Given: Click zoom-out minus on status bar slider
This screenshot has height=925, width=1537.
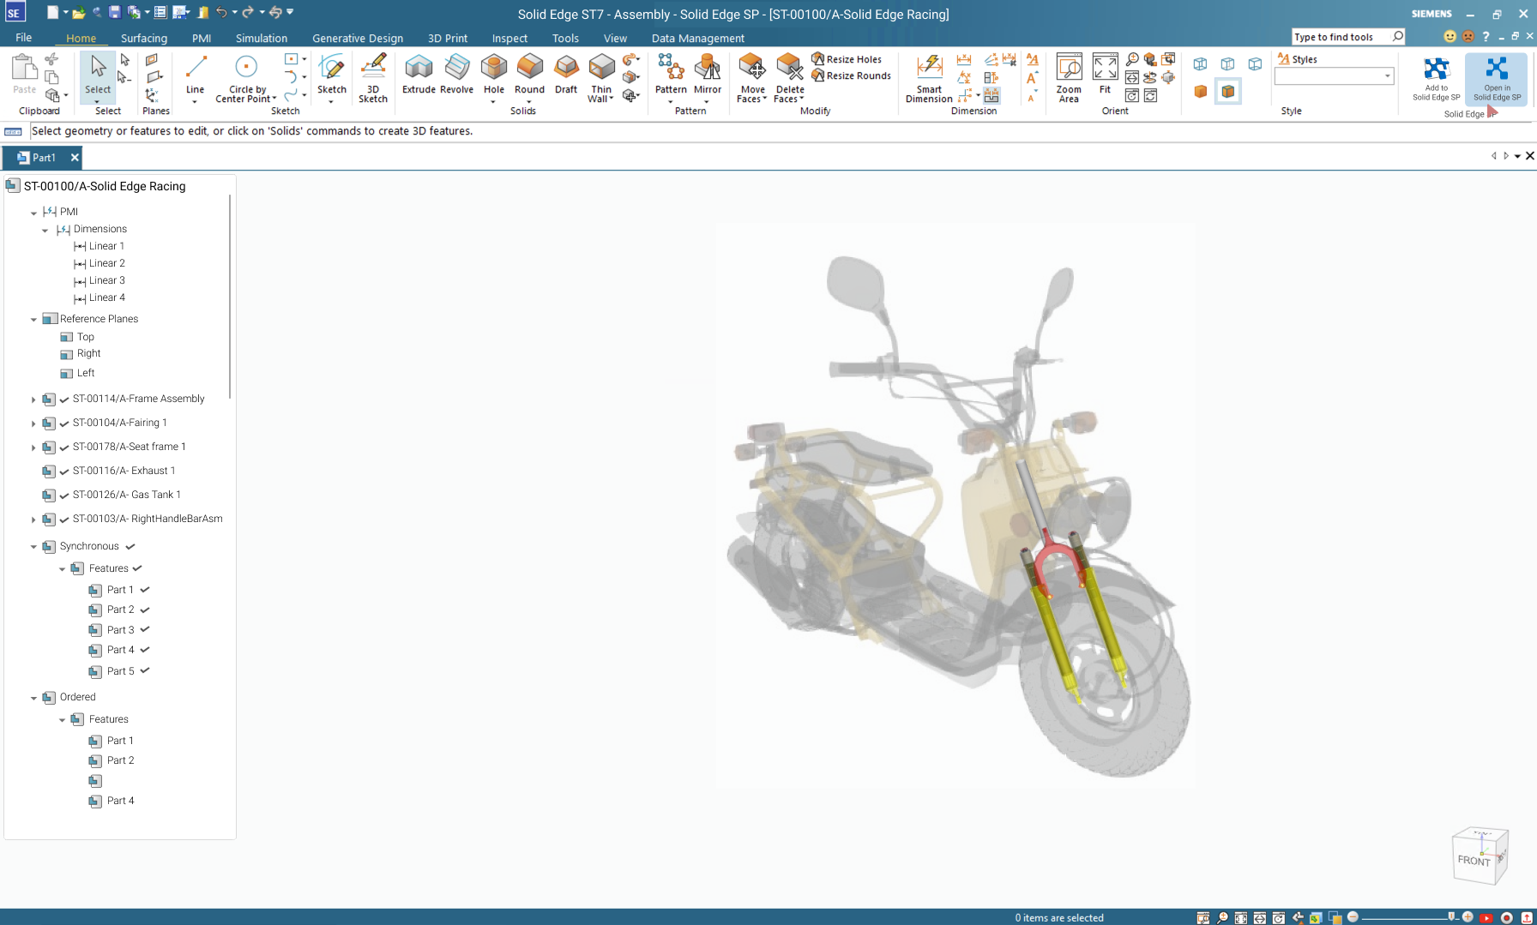Looking at the screenshot, I should point(1353,917).
